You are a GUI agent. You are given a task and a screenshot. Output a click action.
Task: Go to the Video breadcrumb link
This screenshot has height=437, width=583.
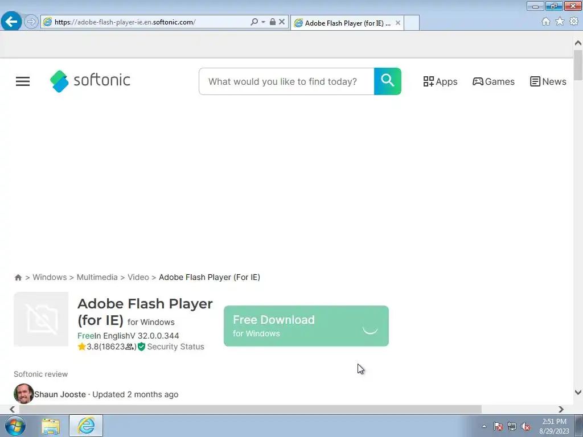(138, 277)
